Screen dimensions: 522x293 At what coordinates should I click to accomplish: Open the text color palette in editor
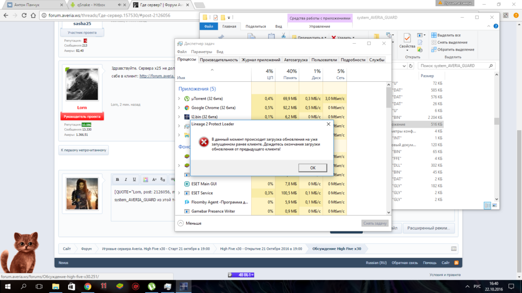146,179
